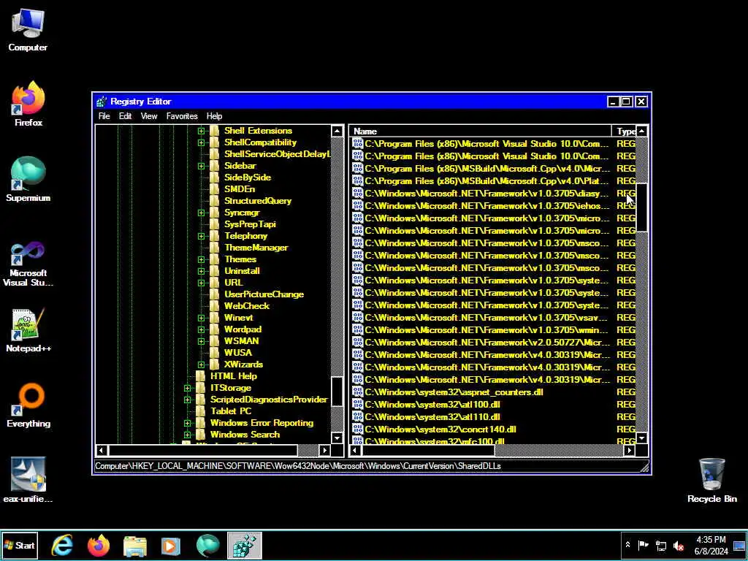This screenshot has width=748, height=561.
Task: Expand the Sidebar key
Action: [x=201, y=166]
